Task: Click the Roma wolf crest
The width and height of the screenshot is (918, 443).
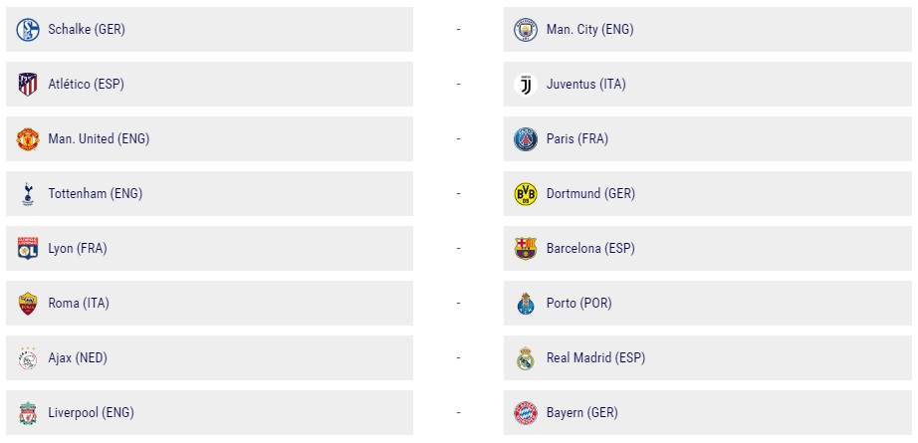Action: click(28, 304)
